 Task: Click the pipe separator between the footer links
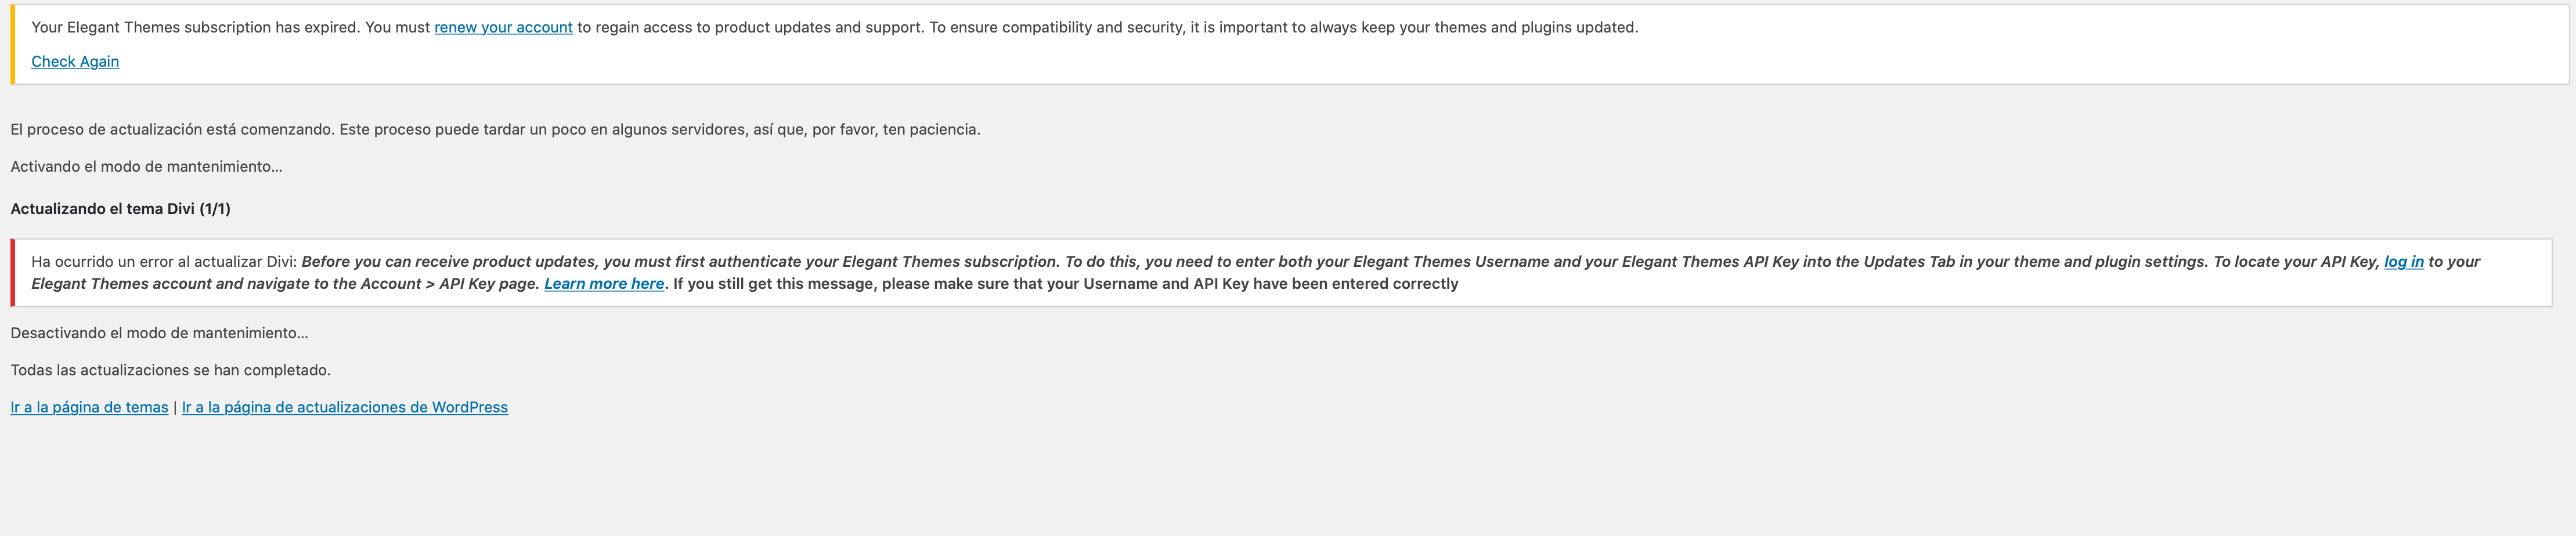(175, 407)
